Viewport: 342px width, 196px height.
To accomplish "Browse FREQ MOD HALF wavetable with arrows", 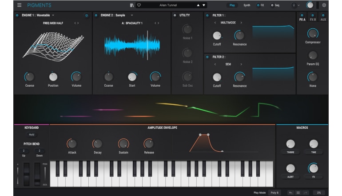I will coord(76,23).
